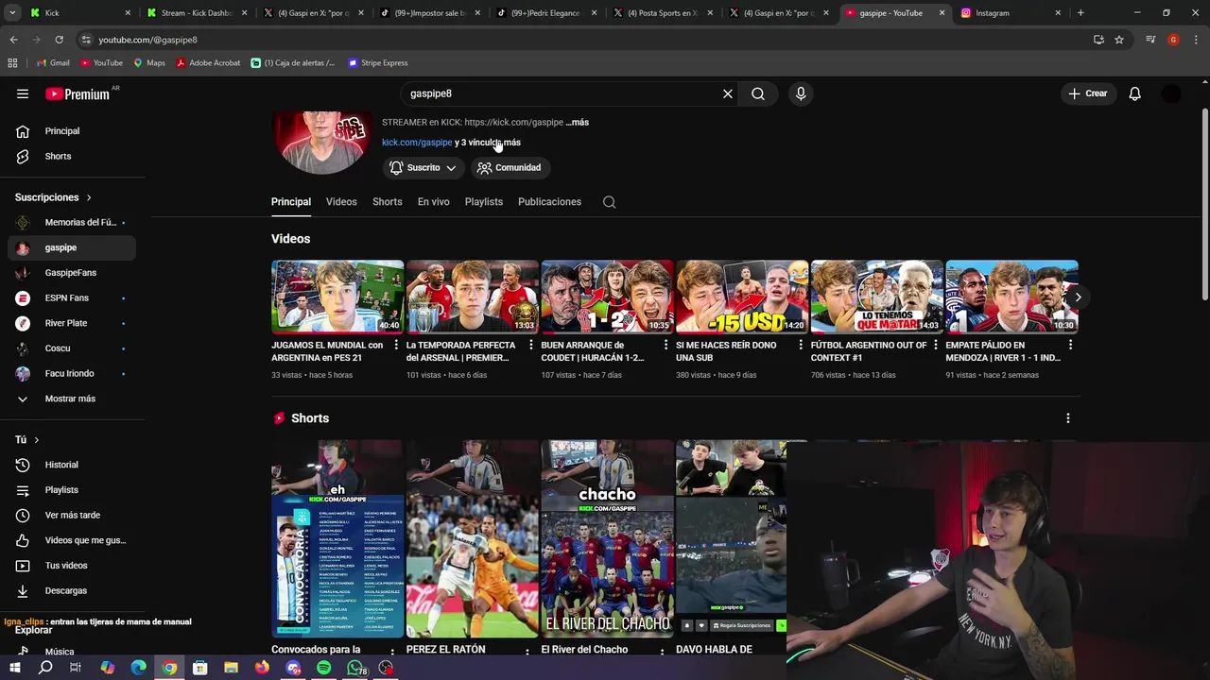
Task: Clear the gaspipe8 search text
Action: [x=728, y=93]
